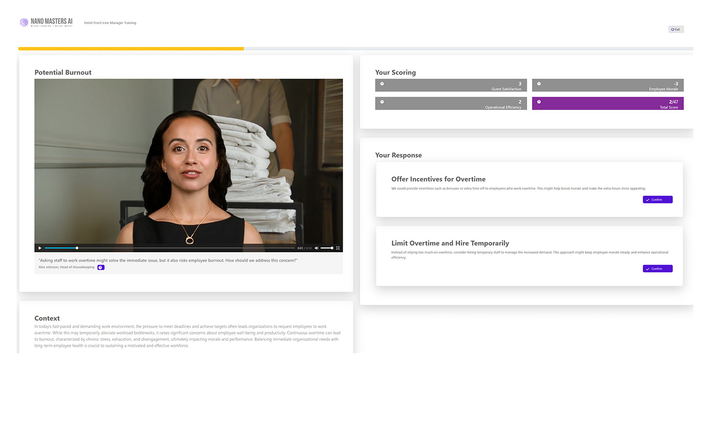Click the "Alex Johnson, Head of Housekeeping" caption
Image resolution: width=710 pixels, height=426 pixels.
click(x=66, y=267)
